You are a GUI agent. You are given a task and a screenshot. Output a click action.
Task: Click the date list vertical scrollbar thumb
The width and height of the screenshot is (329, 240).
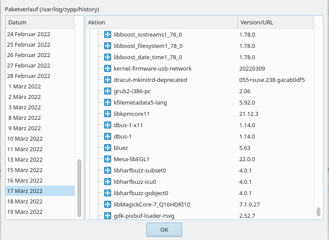[x=79, y=188]
